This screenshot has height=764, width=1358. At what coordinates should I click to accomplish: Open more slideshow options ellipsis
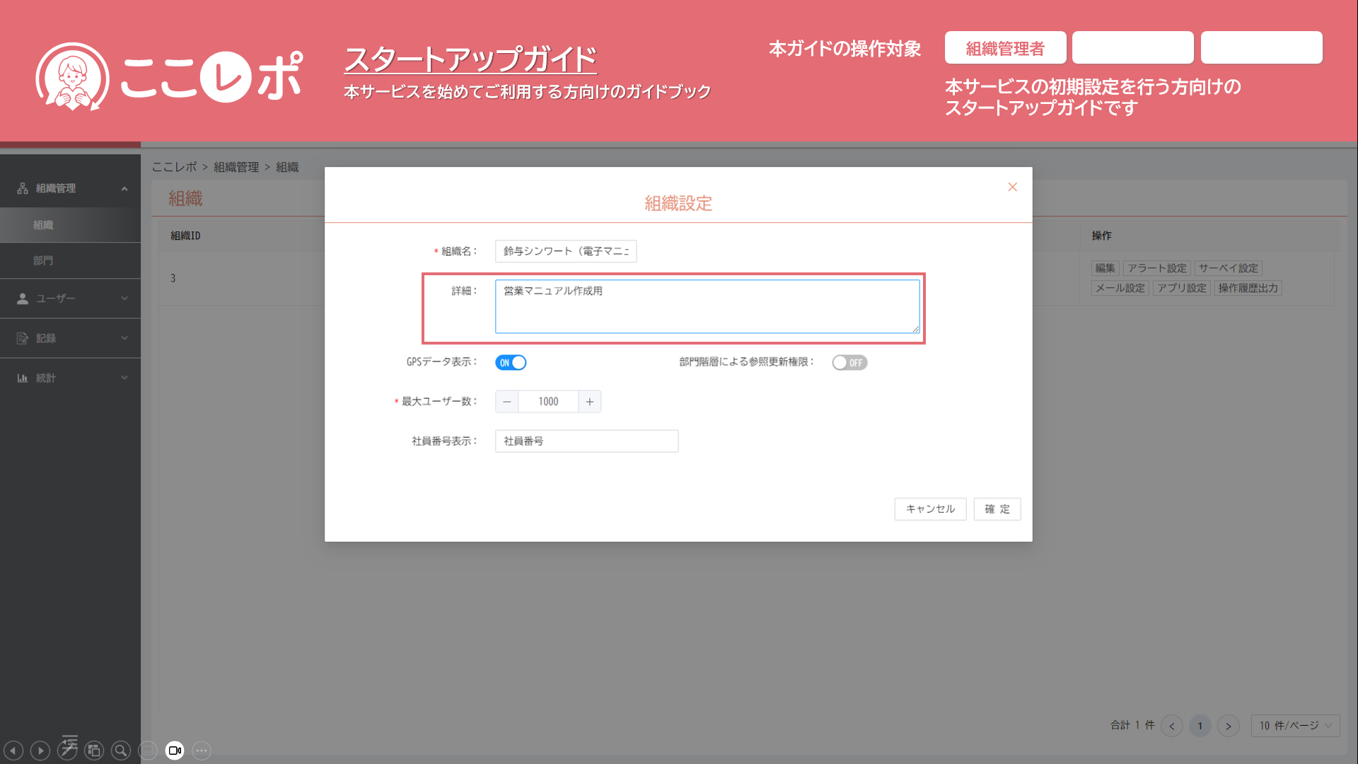(202, 751)
